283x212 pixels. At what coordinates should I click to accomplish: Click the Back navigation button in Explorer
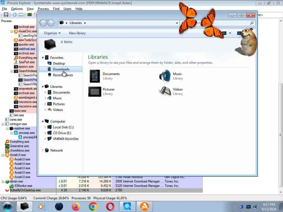pyautogui.click(x=43, y=23)
